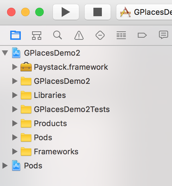The width and height of the screenshot is (172, 186).
Task: Expand the bottom Pods project triangle
Action: tap(5, 166)
